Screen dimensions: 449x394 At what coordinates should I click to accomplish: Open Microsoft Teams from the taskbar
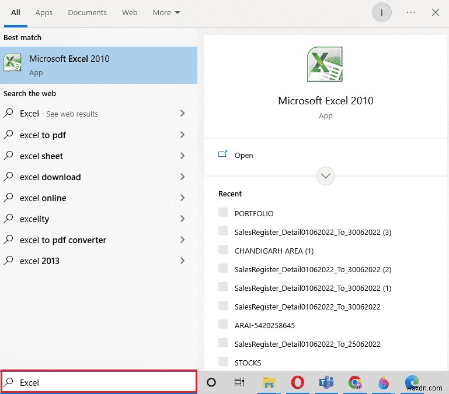[x=326, y=382]
